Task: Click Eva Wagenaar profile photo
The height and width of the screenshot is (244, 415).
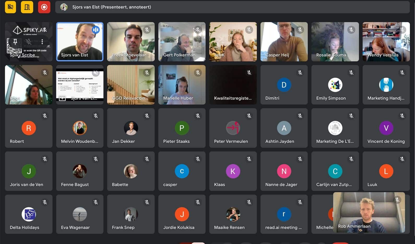Action: coord(80,214)
